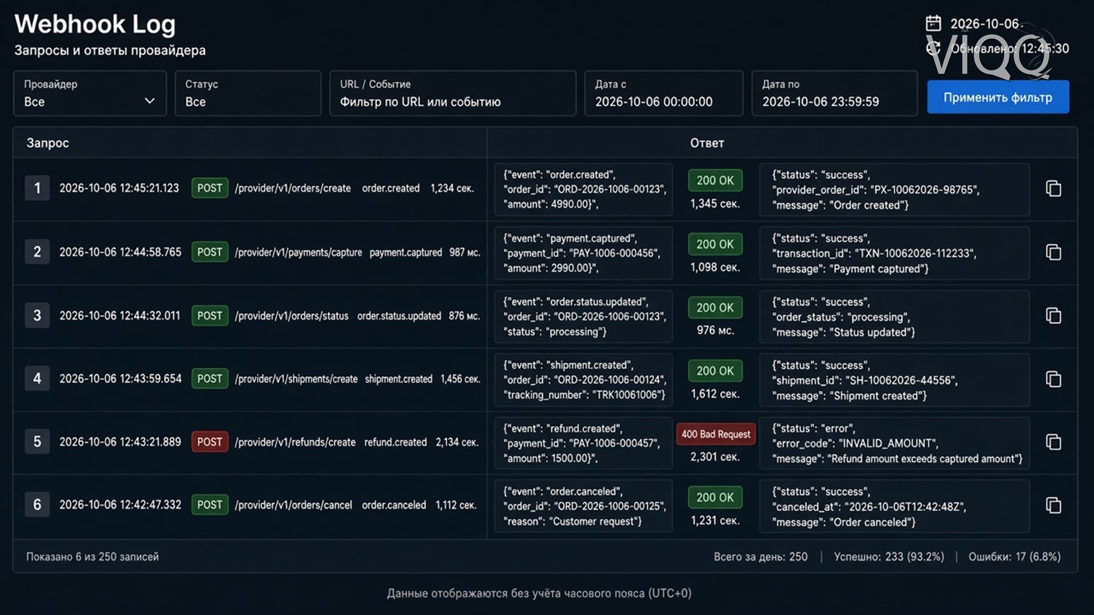Click timestamp 2026-10-06 12:45:21.123
The image size is (1094, 615).
[x=119, y=188]
